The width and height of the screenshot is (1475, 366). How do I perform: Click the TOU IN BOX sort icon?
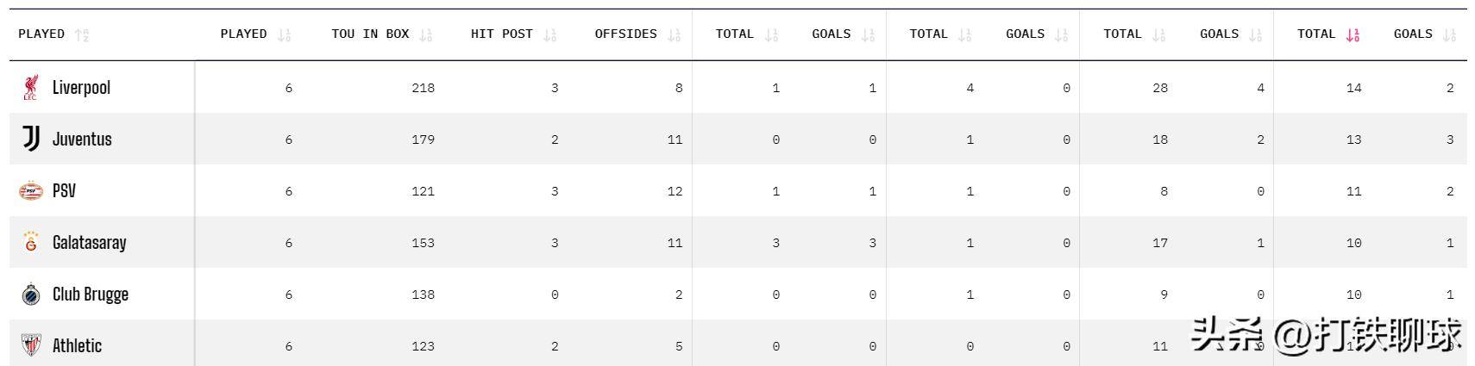(x=425, y=34)
